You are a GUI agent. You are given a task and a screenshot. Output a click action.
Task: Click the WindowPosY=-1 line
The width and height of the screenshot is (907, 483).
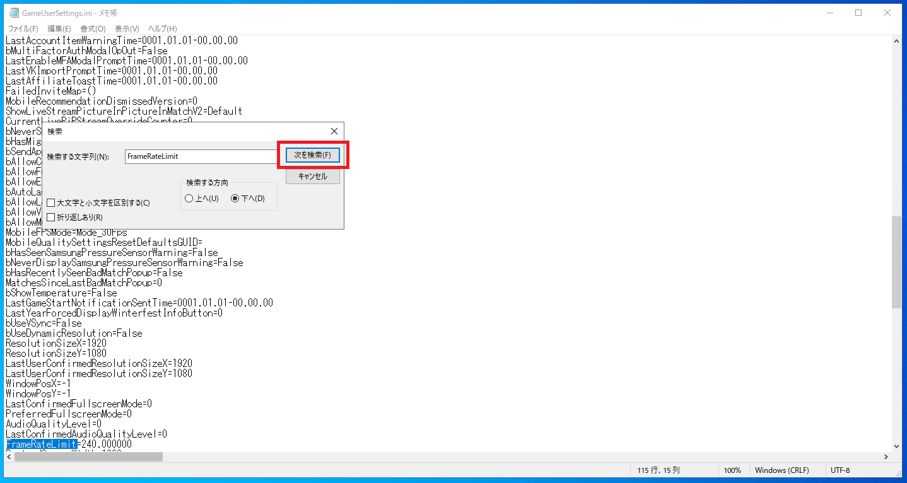[38, 393]
